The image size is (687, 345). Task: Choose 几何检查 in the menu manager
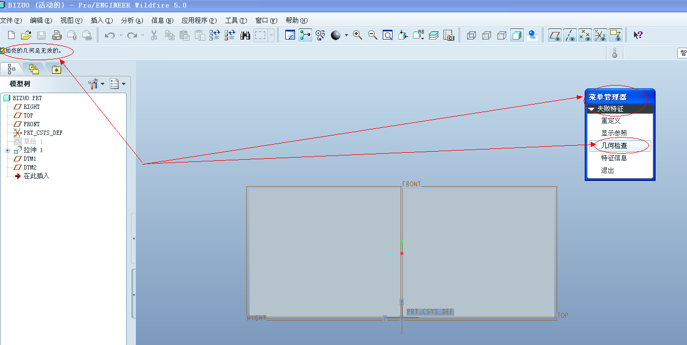pyautogui.click(x=619, y=146)
